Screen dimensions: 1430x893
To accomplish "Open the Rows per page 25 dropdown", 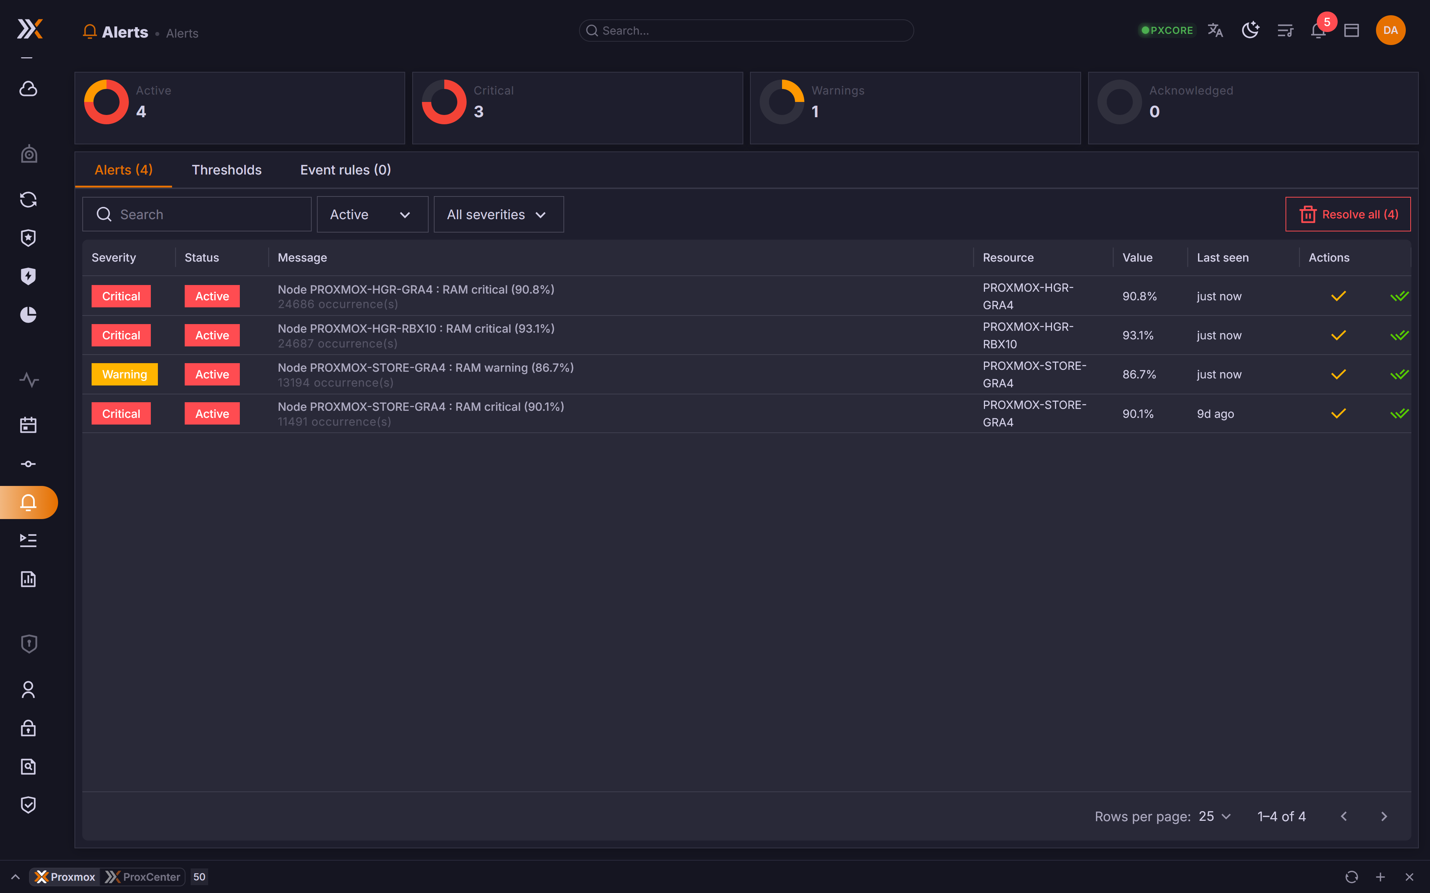I will point(1215,816).
